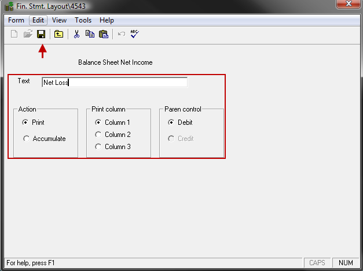Select the Print action radio button
Image resolution: width=363 pixels, height=271 pixels.
(x=25, y=122)
